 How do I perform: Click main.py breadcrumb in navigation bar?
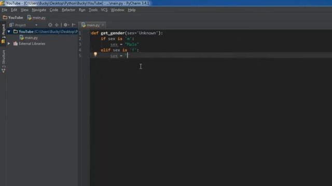[36, 18]
